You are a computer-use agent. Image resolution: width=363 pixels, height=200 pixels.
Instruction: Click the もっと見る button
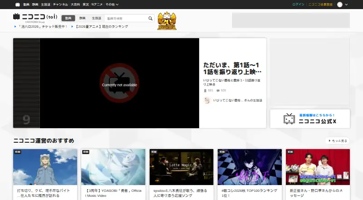tap(338, 140)
